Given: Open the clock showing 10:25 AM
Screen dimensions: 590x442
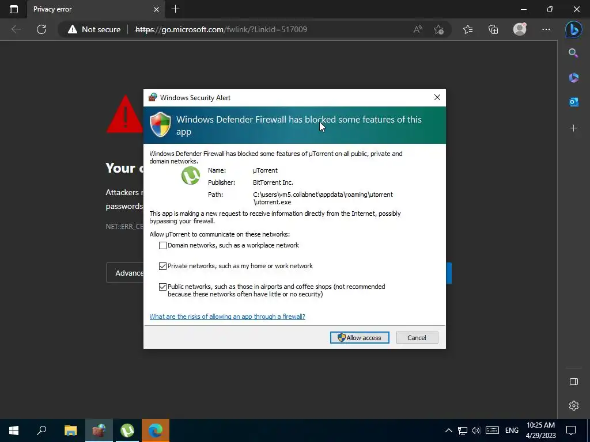Looking at the screenshot, I should click(540, 430).
